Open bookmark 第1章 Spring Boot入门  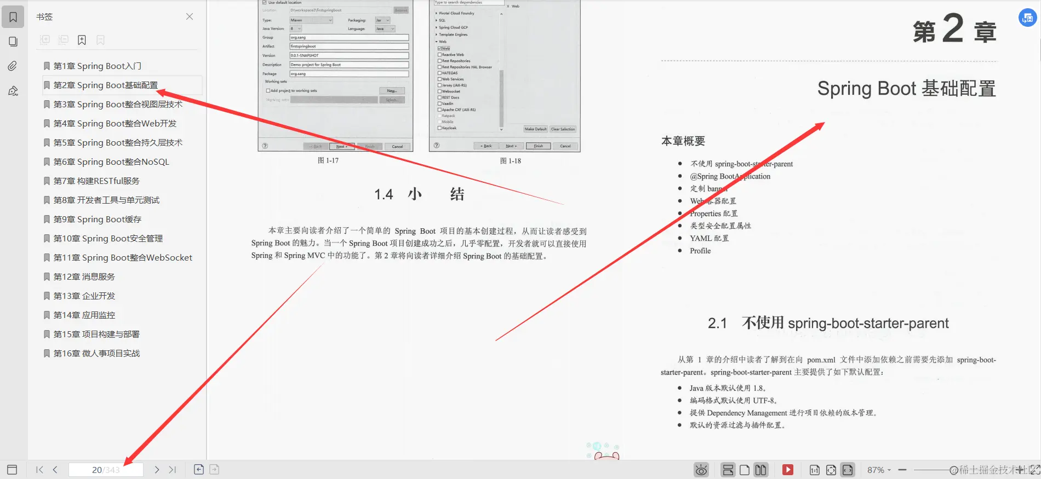click(97, 66)
